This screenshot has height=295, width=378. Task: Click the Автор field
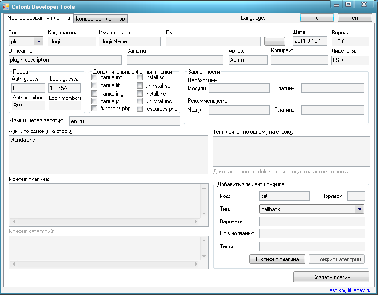click(x=248, y=60)
